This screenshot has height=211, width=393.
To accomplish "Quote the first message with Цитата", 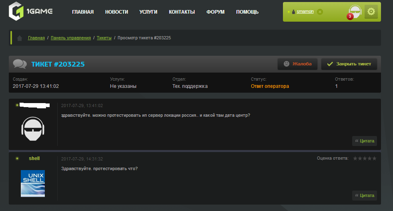I will 365,141.
